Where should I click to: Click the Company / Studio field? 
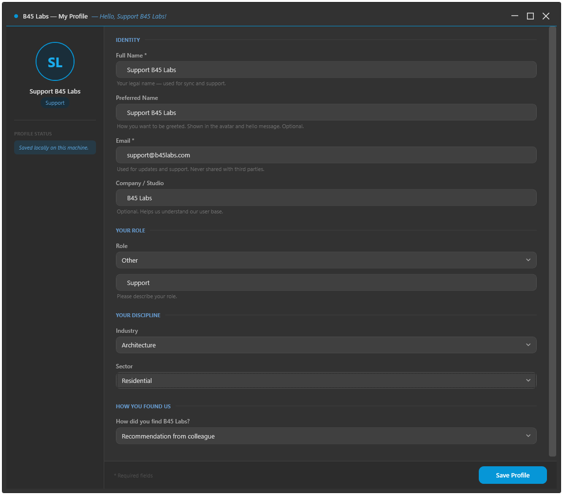coord(326,198)
